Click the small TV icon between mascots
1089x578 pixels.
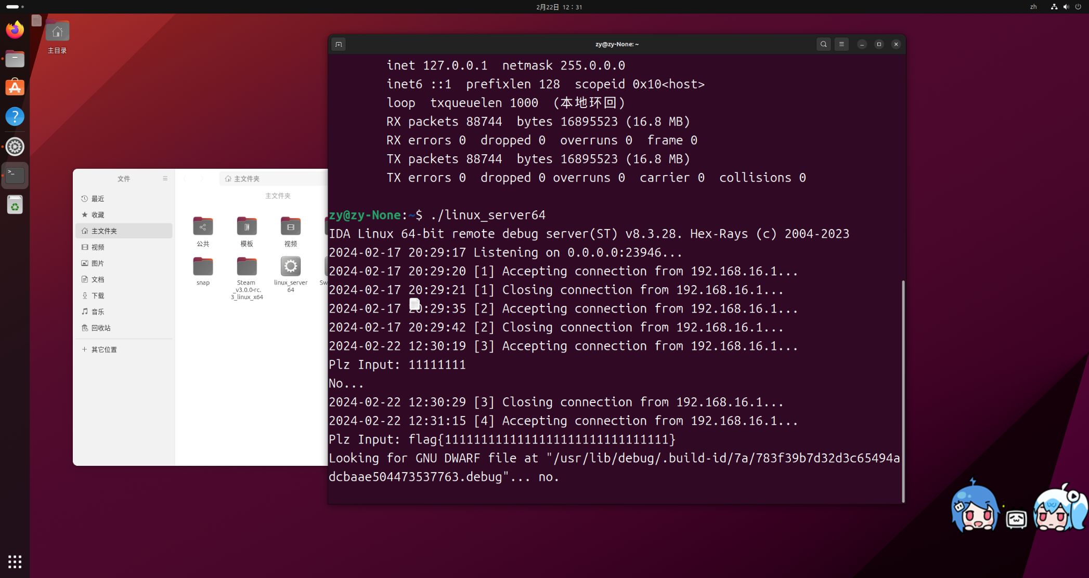(x=1016, y=519)
